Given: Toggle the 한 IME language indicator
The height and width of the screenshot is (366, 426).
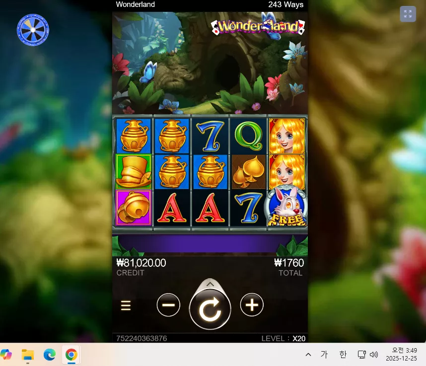Looking at the screenshot, I should point(343,354).
